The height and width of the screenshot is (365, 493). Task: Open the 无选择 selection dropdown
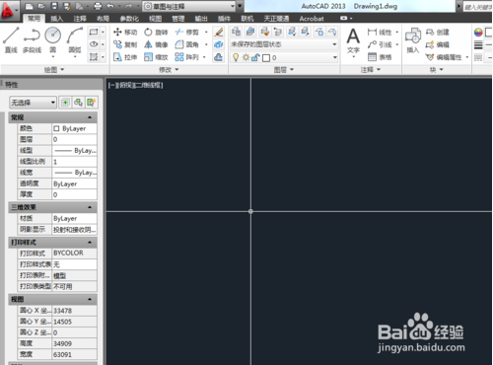pyautogui.click(x=33, y=103)
